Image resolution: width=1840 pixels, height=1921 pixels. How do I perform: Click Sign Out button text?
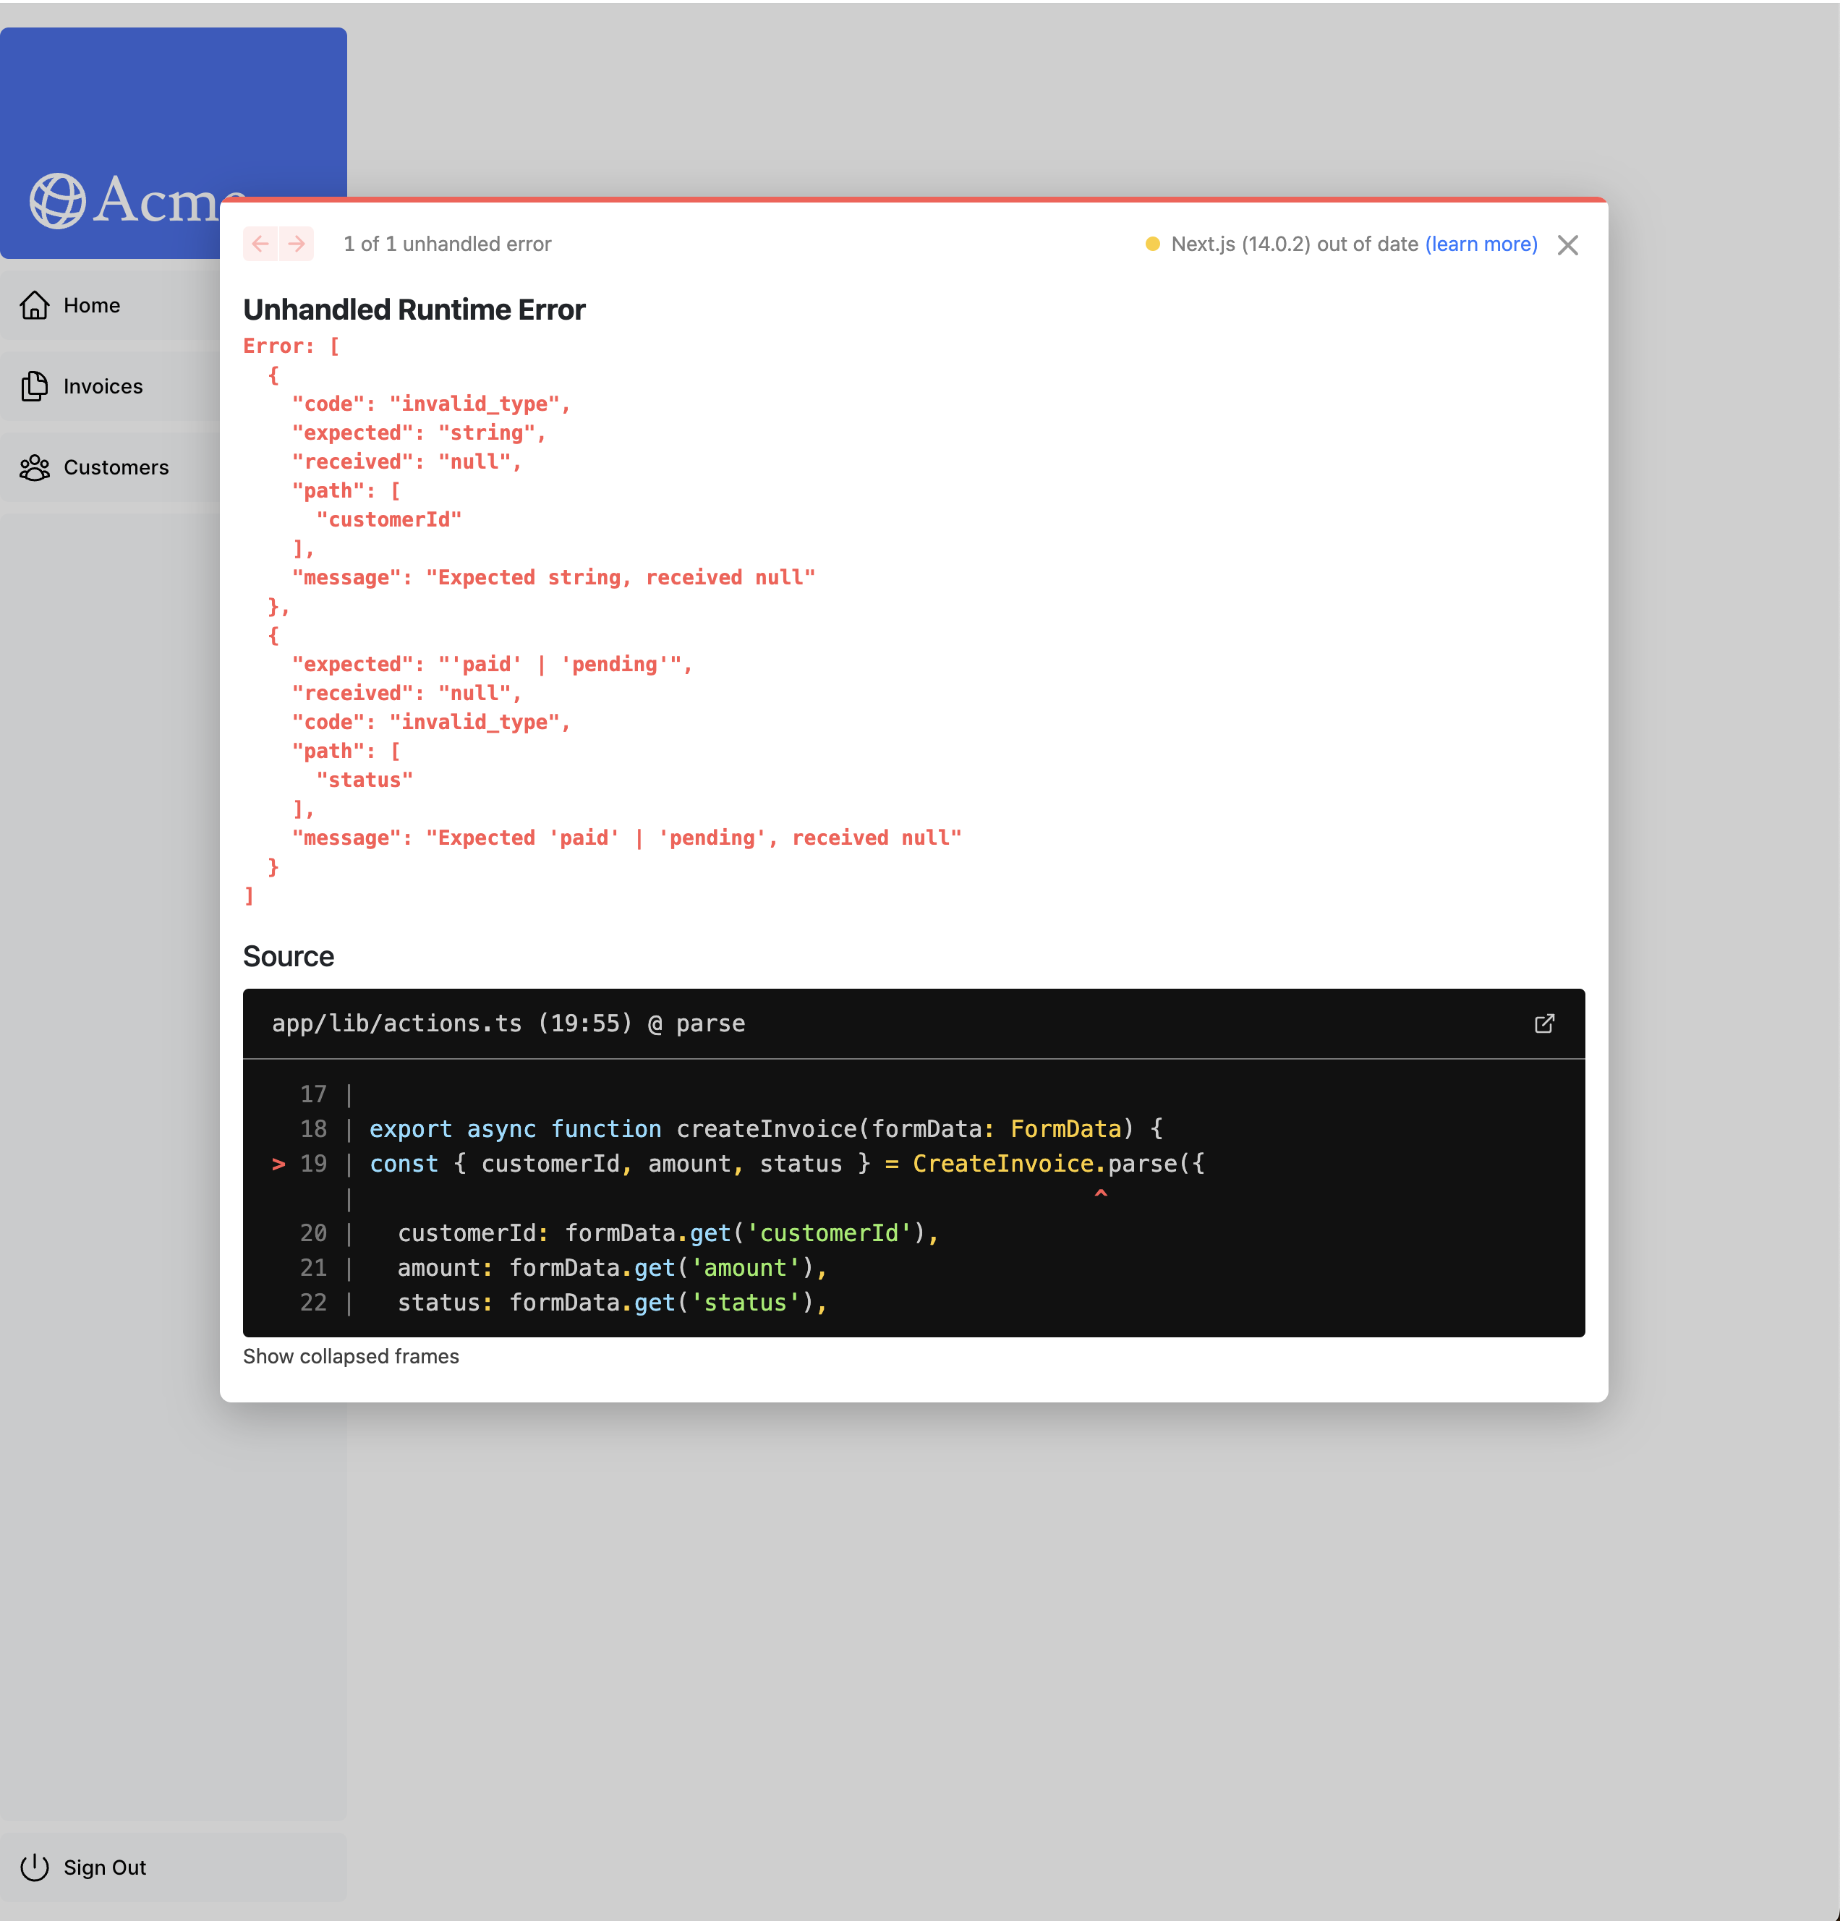[x=105, y=1867]
